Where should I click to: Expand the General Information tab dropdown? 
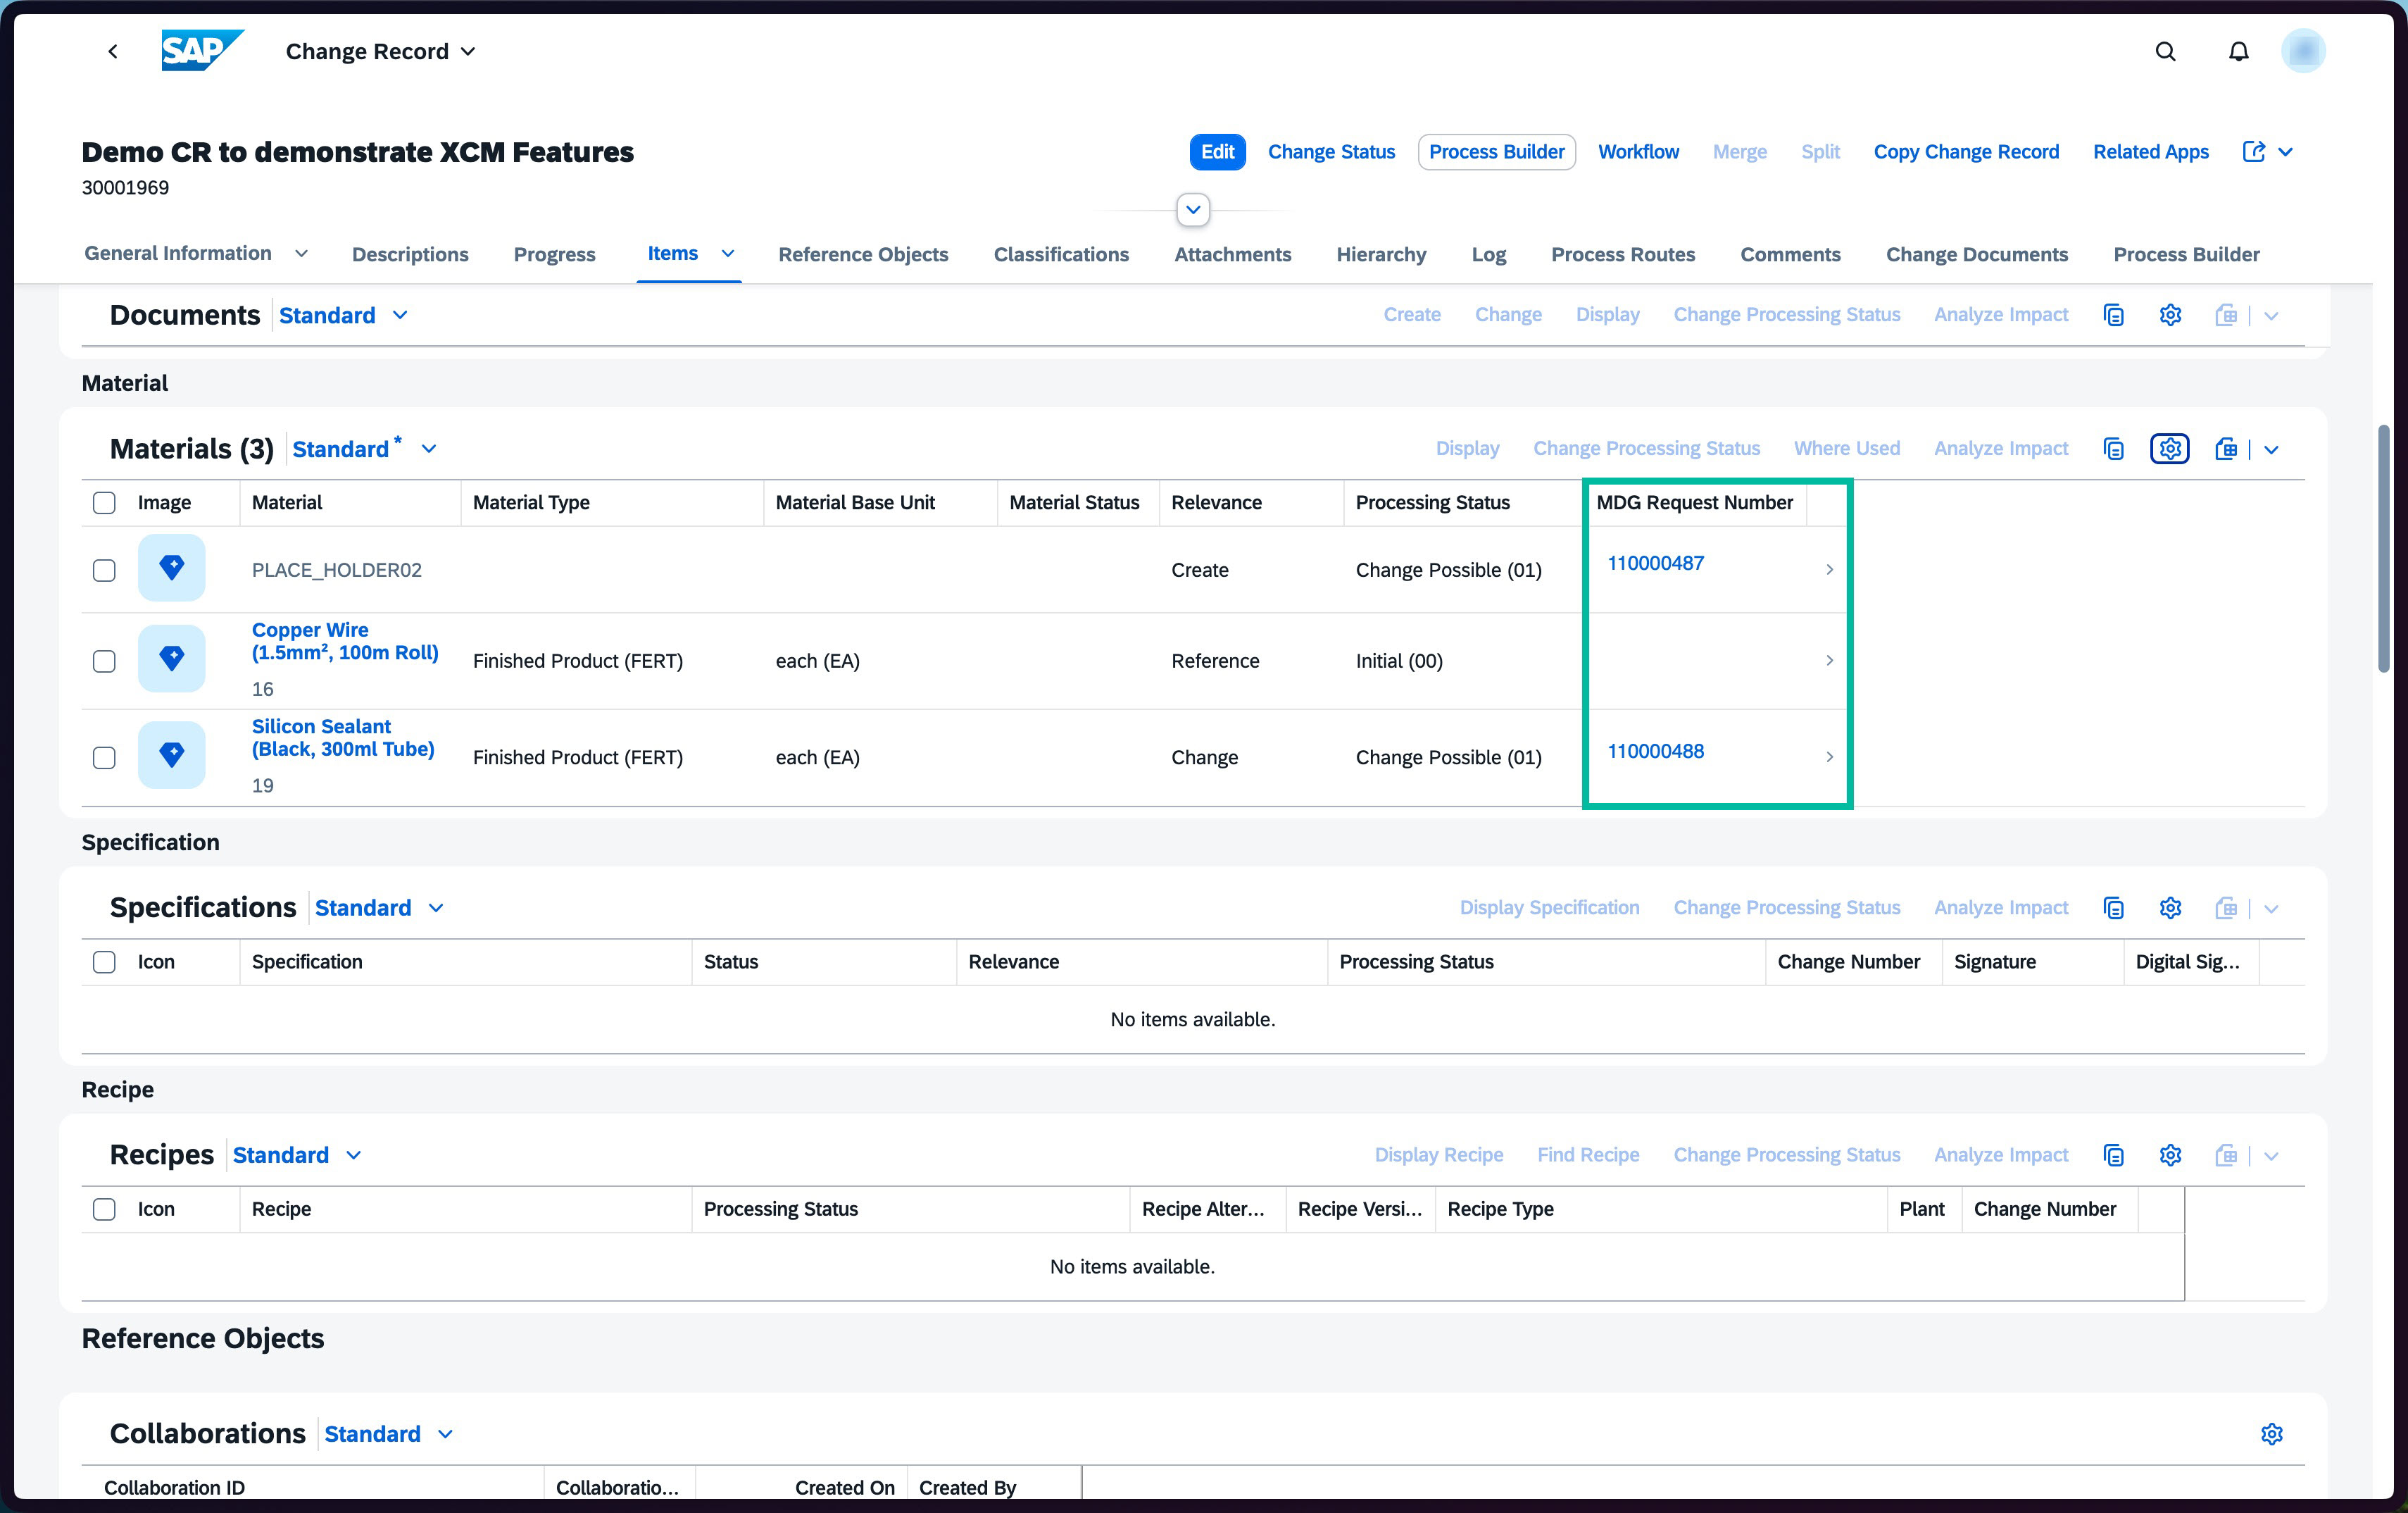coord(301,254)
